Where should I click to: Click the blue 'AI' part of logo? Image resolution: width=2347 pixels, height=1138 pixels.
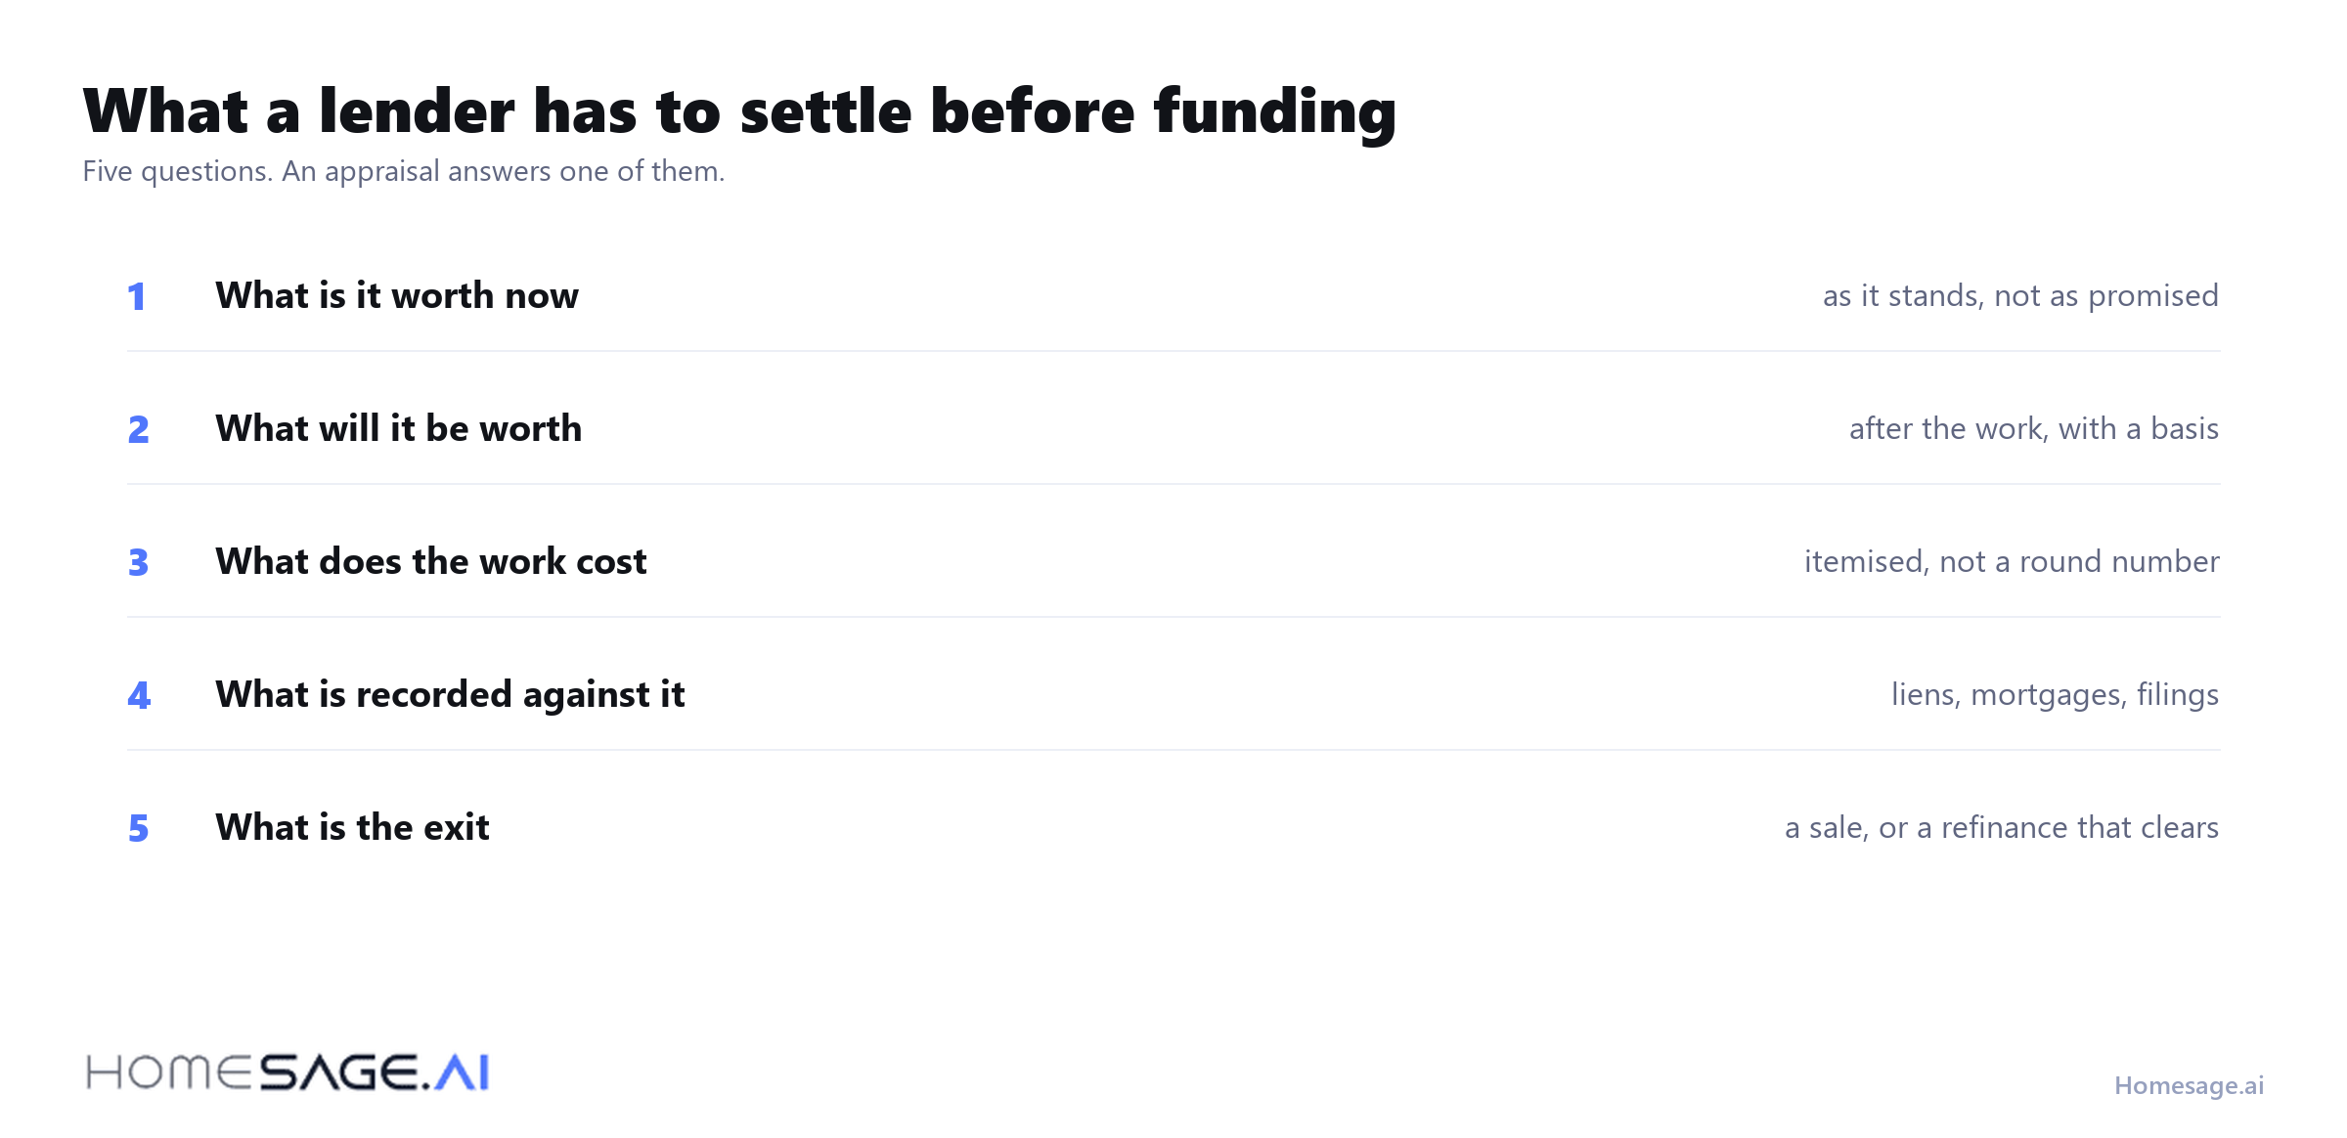tap(462, 1072)
